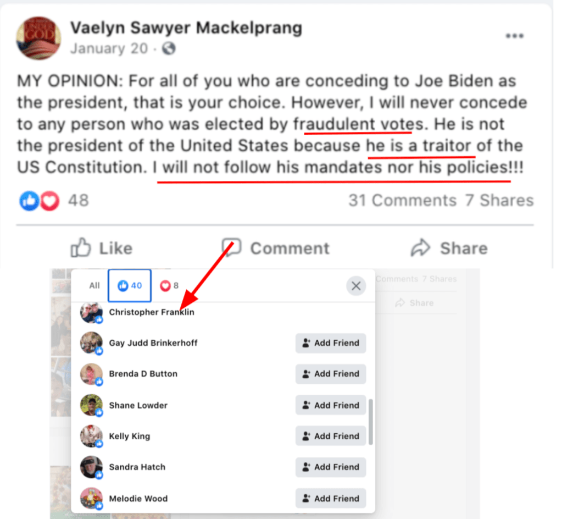Open Vaelyn Sawyer Mackelprang's profile picture

click(x=38, y=37)
